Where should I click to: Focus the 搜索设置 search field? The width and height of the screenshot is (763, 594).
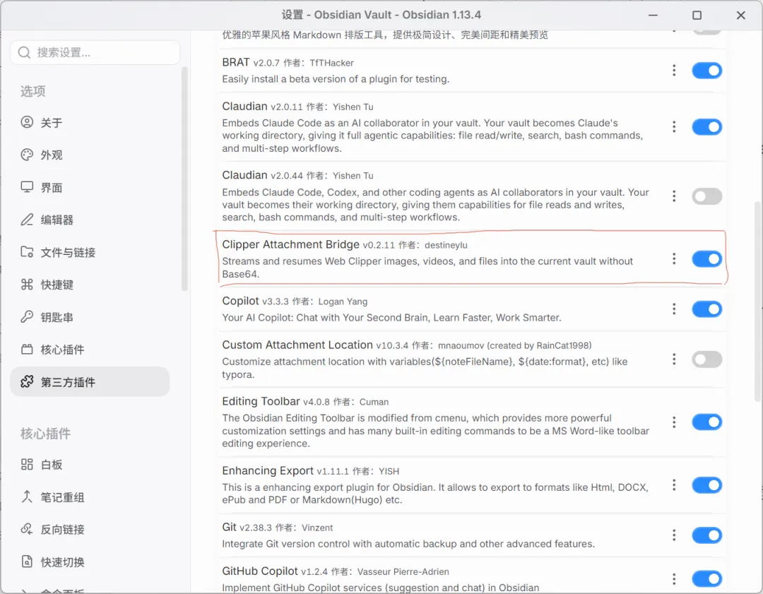(x=95, y=52)
